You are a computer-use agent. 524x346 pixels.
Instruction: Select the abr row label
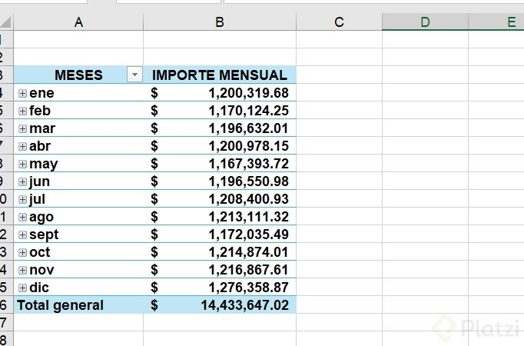pyautogui.click(x=40, y=146)
